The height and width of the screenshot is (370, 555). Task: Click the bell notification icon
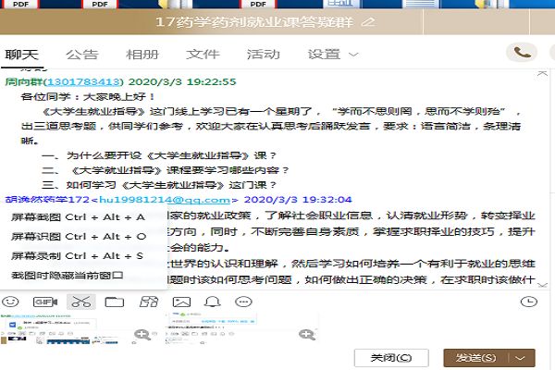click(x=212, y=302)
